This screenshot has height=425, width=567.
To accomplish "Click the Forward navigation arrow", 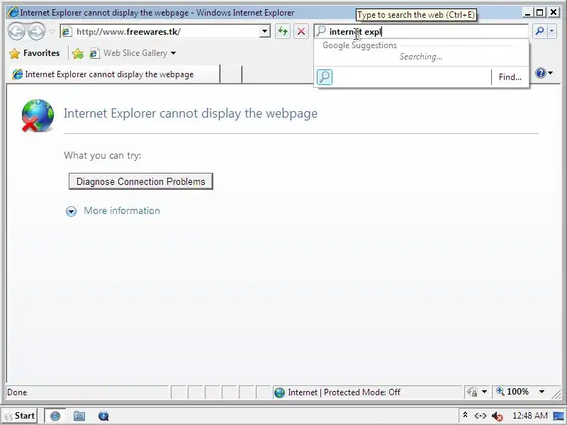I will 36,32.
